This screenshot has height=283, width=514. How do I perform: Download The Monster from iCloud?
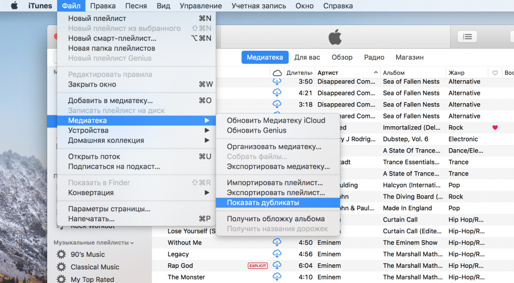point(277,277)
